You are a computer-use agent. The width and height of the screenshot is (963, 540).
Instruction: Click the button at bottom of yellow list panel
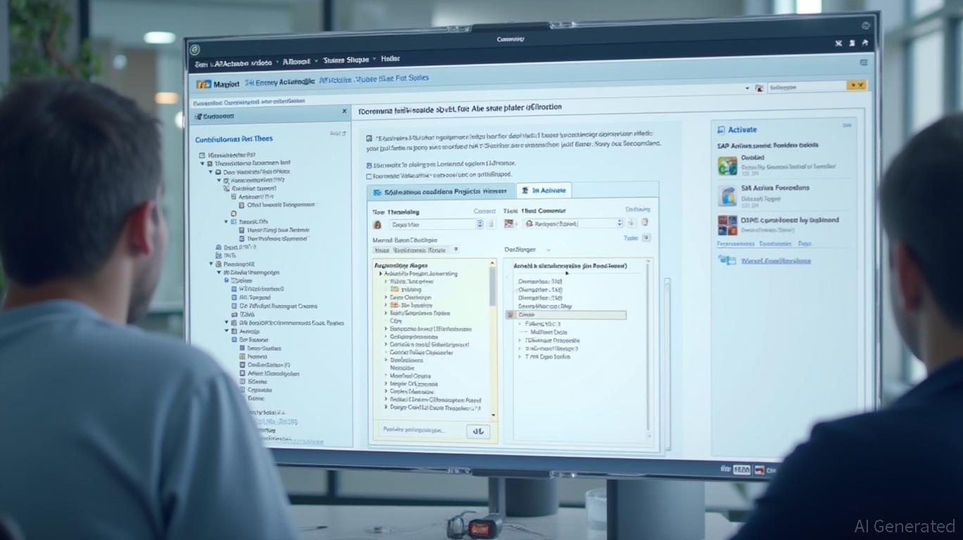tap(478, 431)
